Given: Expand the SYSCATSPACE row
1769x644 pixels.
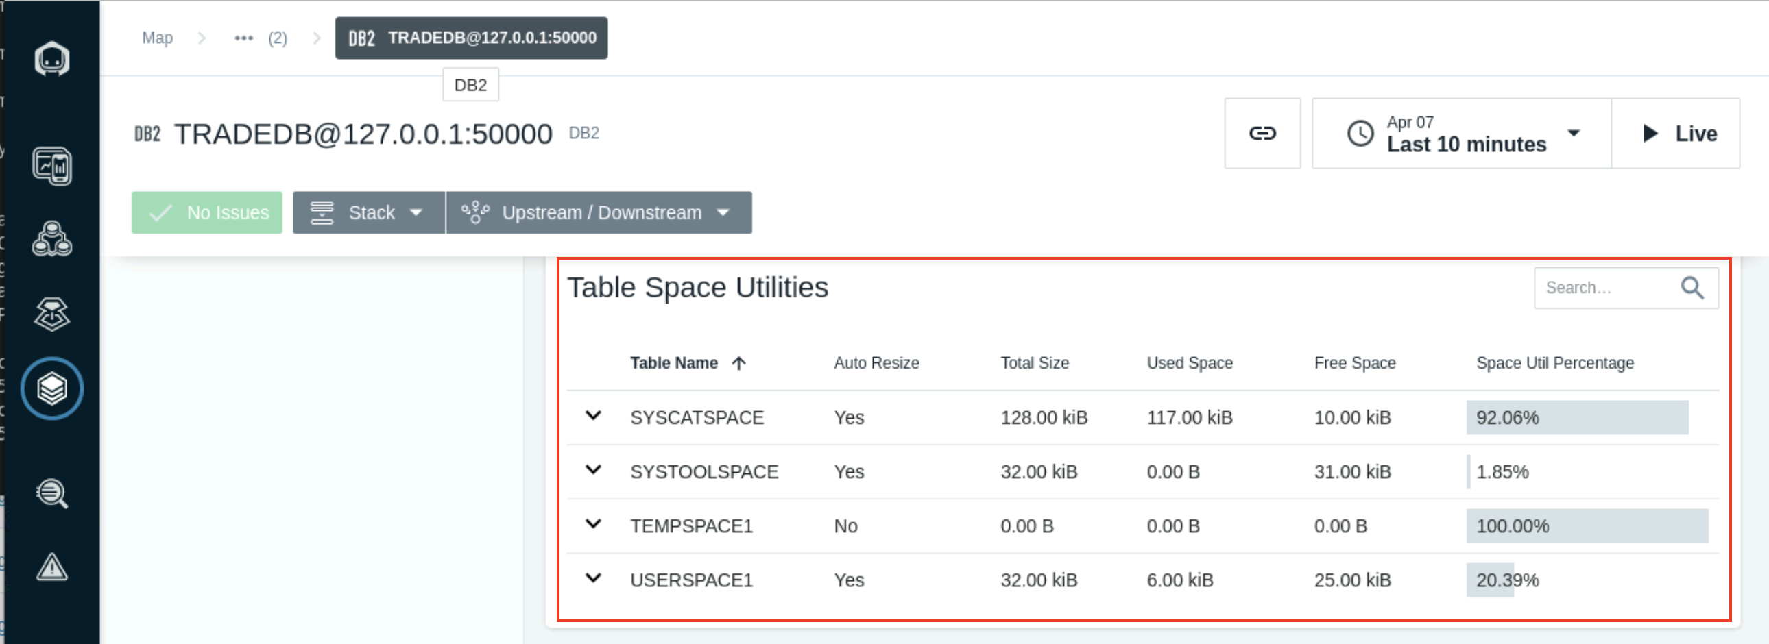Looking at the screenshot, I should coord(593,416).
